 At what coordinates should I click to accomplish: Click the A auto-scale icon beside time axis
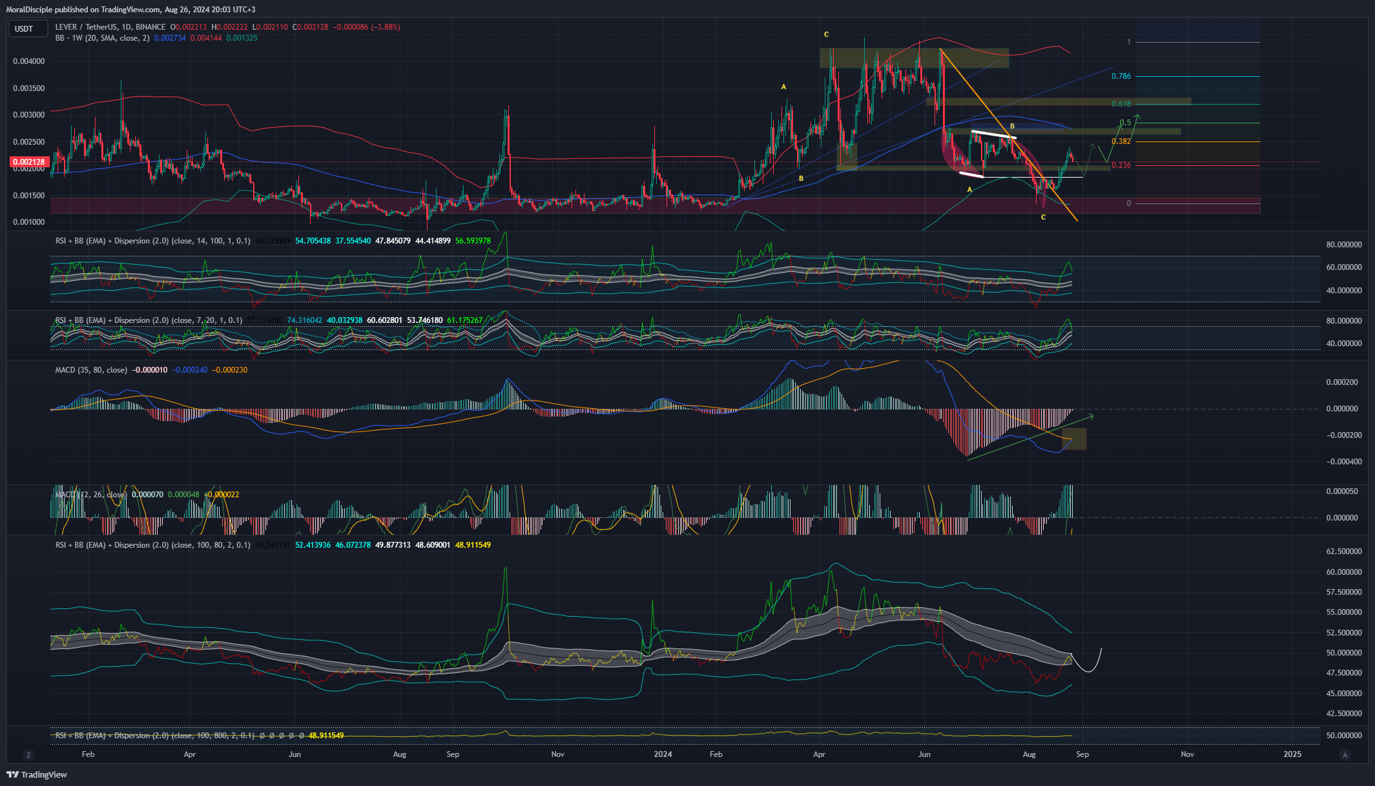tap(1345, 754)
